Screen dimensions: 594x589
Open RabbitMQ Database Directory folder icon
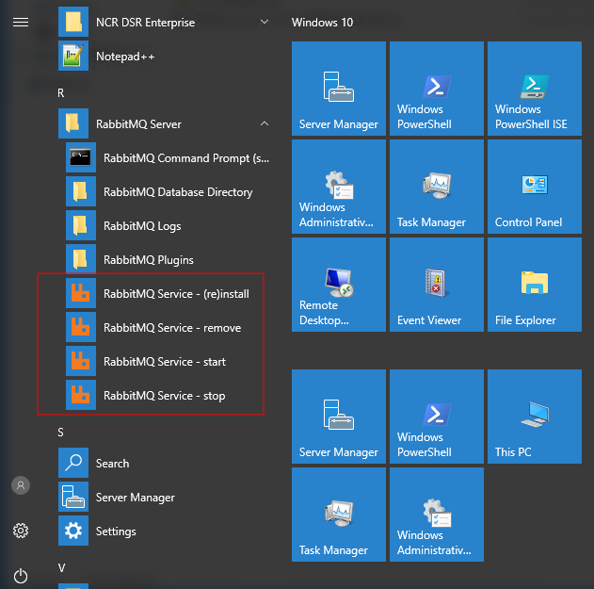point(81,191)
